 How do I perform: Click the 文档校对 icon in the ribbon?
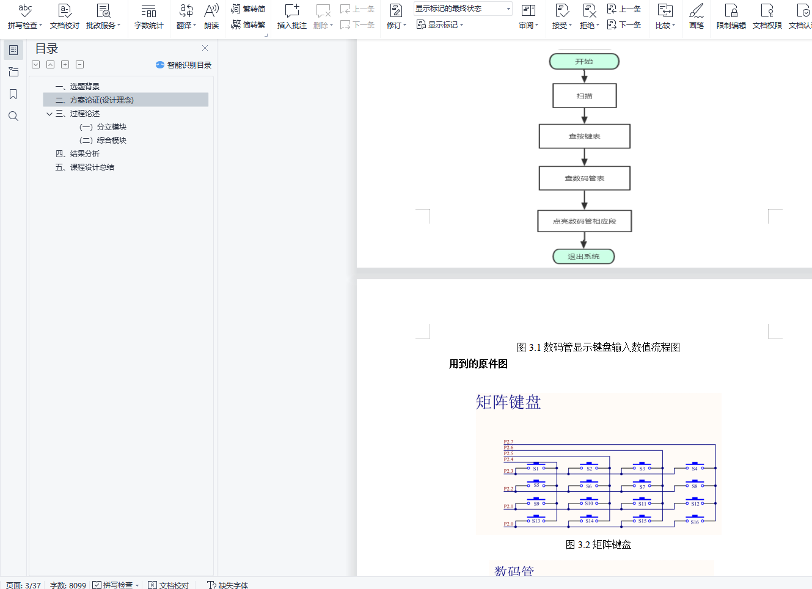pos(65,16)
